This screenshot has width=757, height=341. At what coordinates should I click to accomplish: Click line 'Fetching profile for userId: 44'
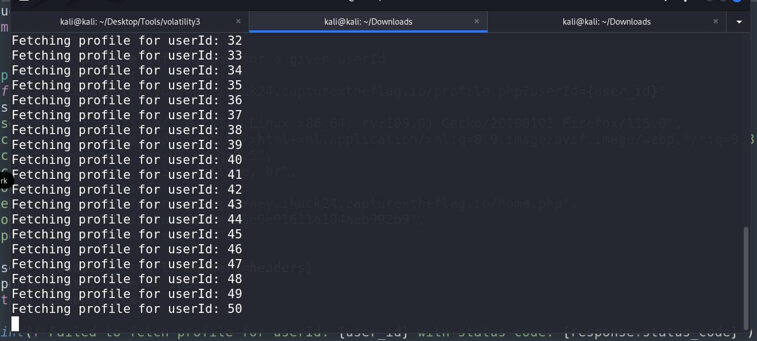[x=127, y=220]
